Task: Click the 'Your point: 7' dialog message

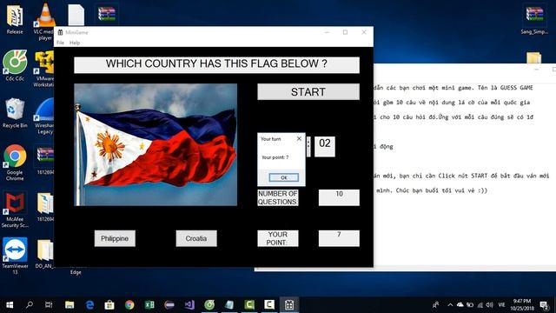Action: point(275,157)
